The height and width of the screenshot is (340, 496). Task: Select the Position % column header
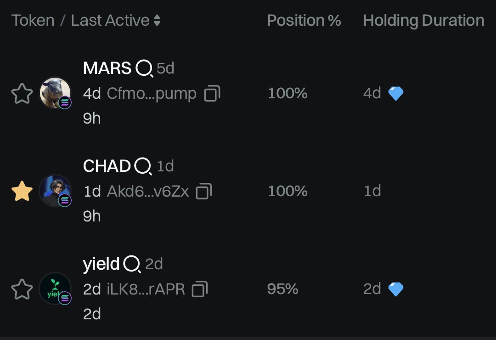[304, 21]
